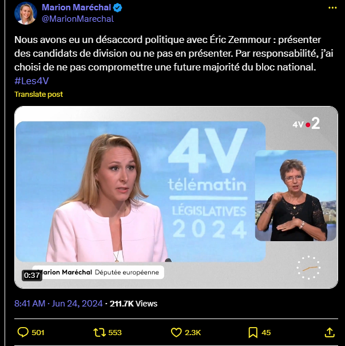Click the 45 bookmarks count
The height and width of the screenshot is (346, 345).
click(x=267, y=332)
